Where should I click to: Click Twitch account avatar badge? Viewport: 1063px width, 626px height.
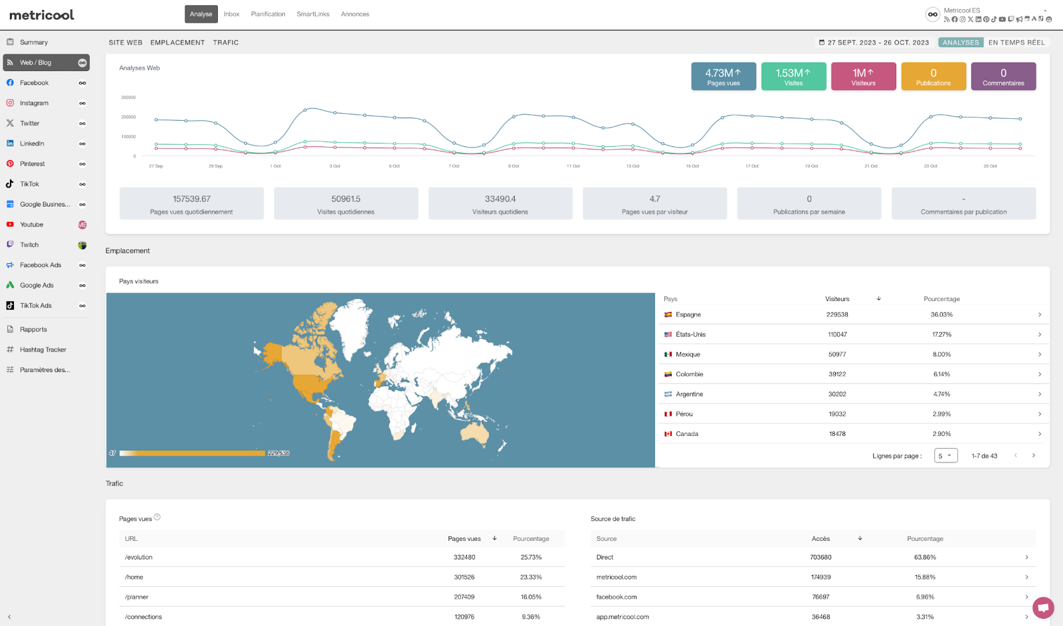pyautogui.click(x=82, y=245)
